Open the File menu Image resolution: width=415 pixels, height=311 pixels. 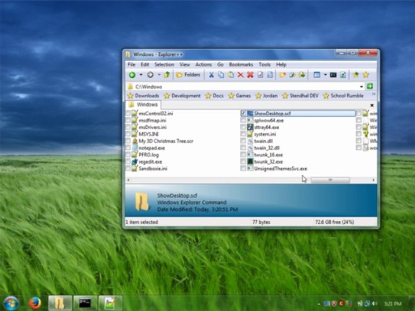coord(131,64)
